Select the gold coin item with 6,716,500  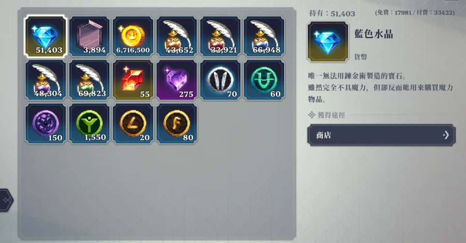click(133, 36)
